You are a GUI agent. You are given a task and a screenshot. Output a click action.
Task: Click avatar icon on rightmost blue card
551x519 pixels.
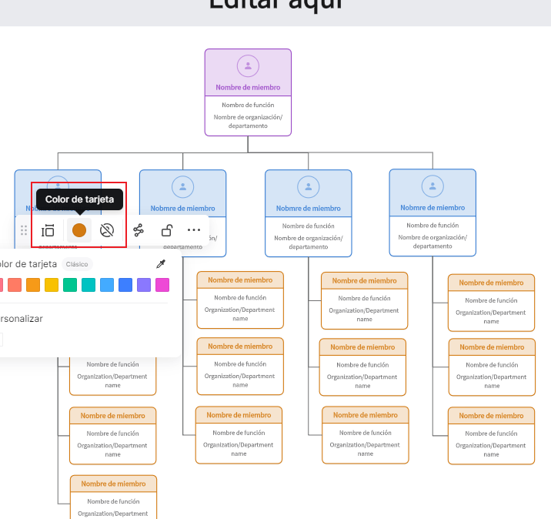click(432, 186)
